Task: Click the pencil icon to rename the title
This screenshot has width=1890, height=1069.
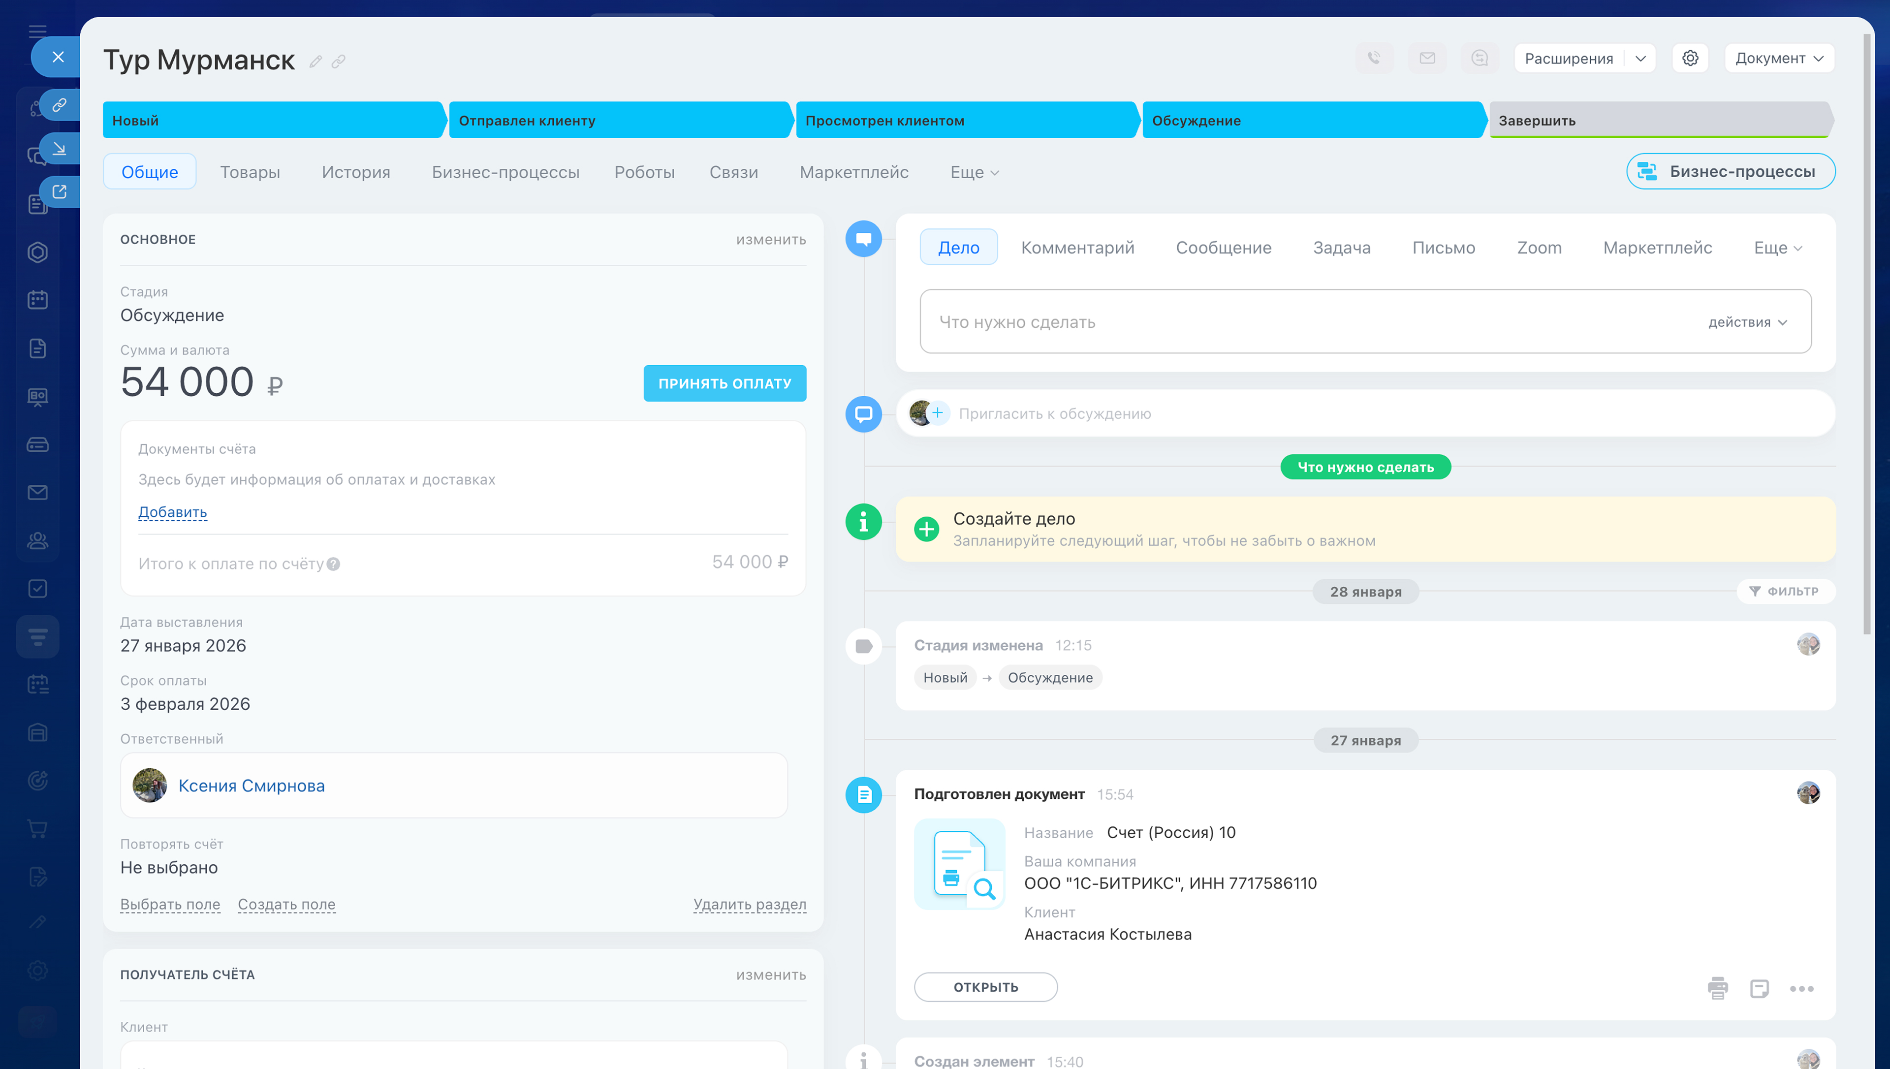Action: point(315,62)
